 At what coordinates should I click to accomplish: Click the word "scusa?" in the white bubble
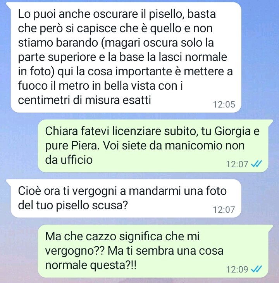pyautogui.click(x=110, y=205)
